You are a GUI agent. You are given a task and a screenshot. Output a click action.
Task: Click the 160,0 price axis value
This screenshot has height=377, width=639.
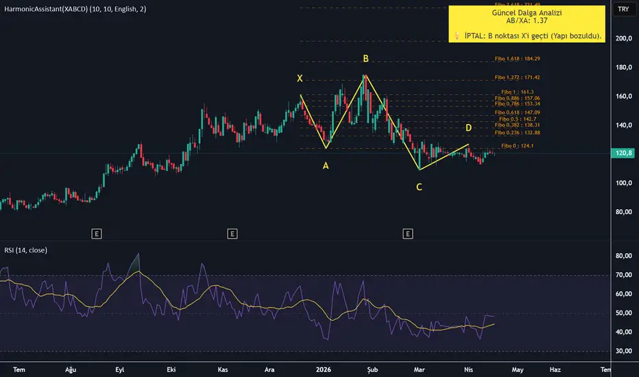[x=624, y=96]
